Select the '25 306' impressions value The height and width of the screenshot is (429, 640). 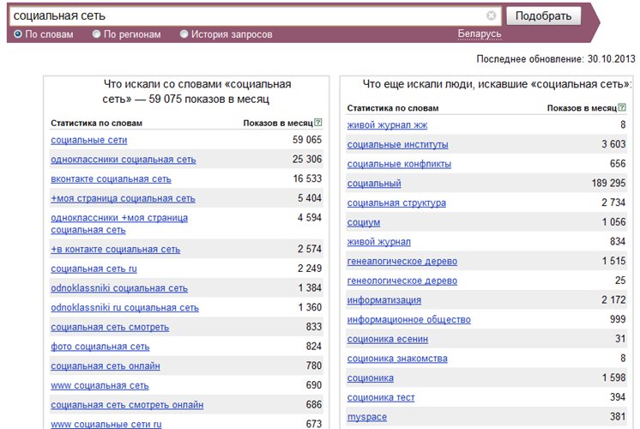click(x=307, y=160)
